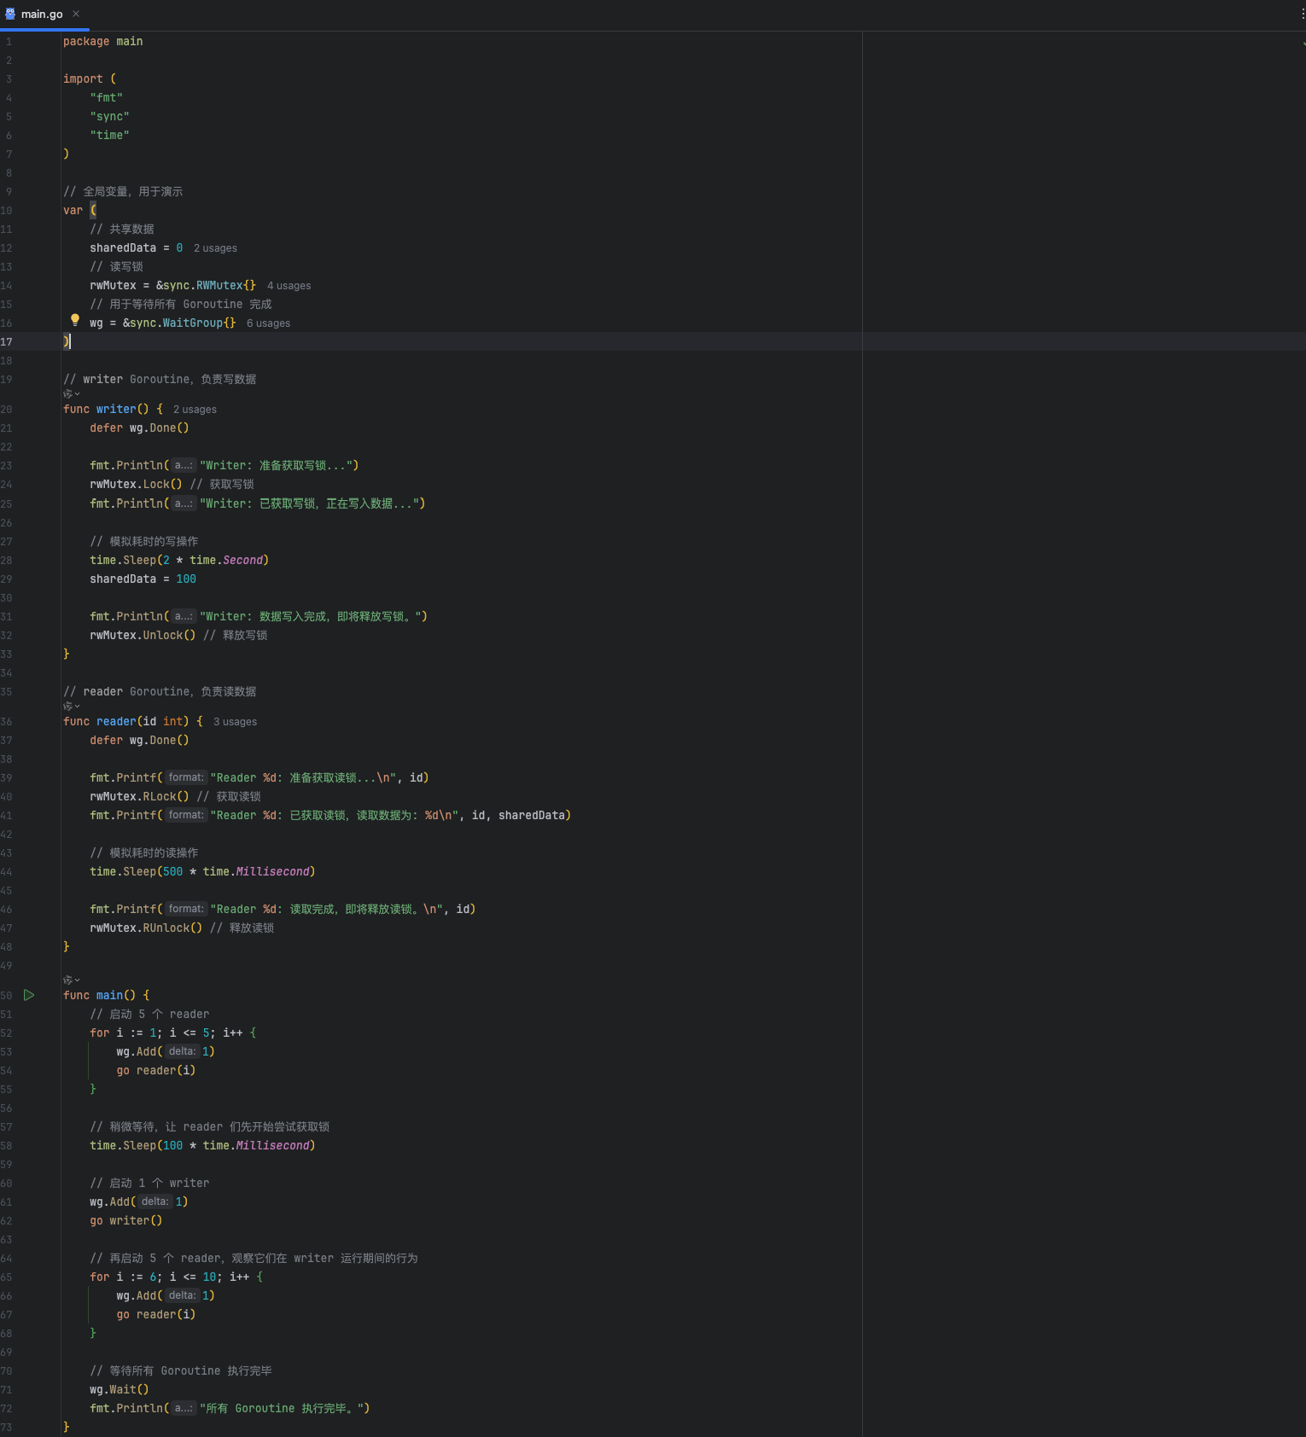Expand the code vision dropdown above func writer

click(72, 393)
